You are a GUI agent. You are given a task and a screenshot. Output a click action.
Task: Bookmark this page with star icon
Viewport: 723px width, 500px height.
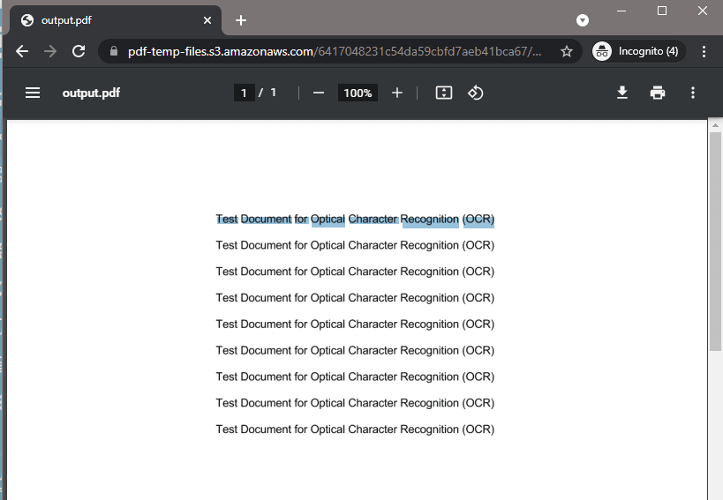pos(567,51)
